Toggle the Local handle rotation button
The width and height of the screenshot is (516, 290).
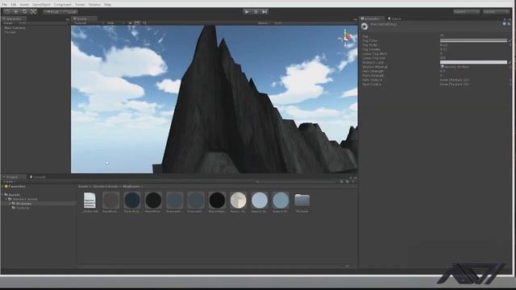[69, 12]
